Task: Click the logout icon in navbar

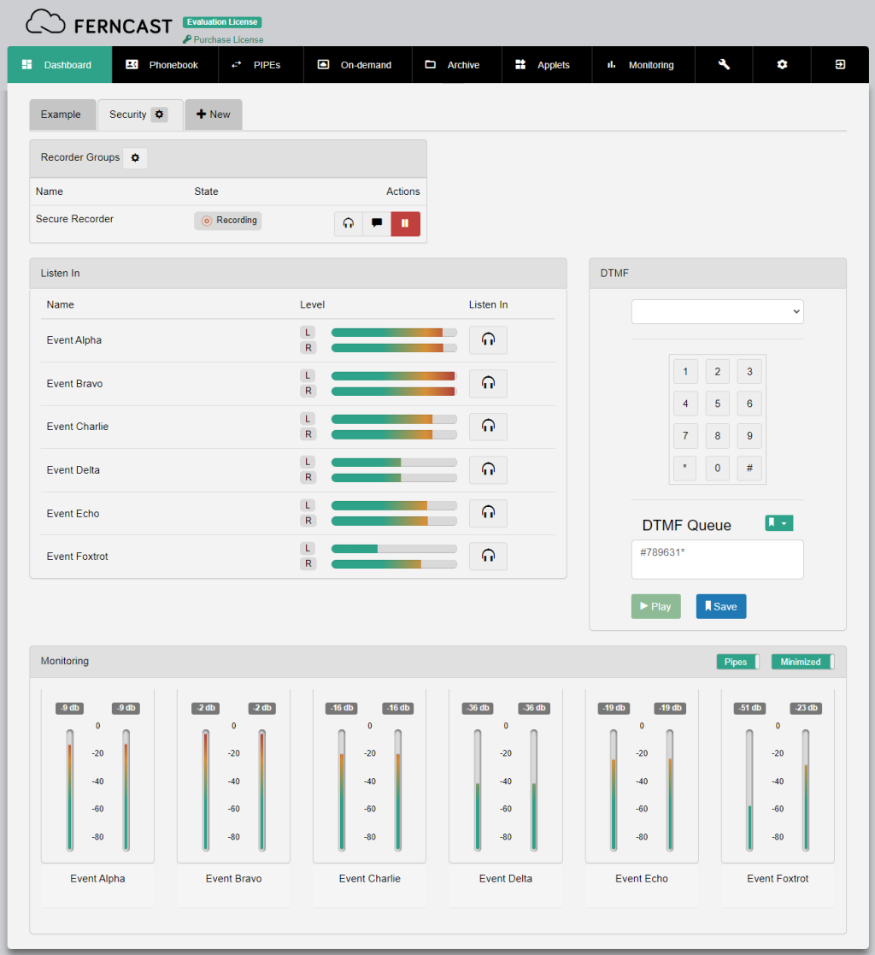Action: click(840, 65)
